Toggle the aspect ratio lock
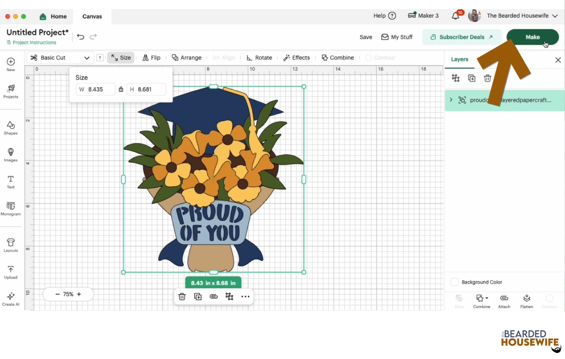565x359 pixels. tap(121, 89)
